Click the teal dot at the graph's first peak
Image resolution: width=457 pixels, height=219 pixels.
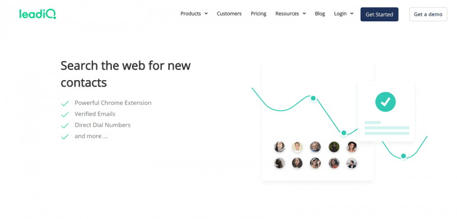tap(313, 99)
